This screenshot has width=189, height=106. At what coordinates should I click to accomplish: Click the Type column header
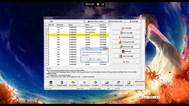(x=77, y=25)
